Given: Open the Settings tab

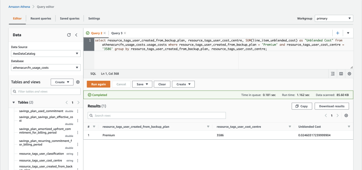Looking at the screenshot, I should (94, 18).
